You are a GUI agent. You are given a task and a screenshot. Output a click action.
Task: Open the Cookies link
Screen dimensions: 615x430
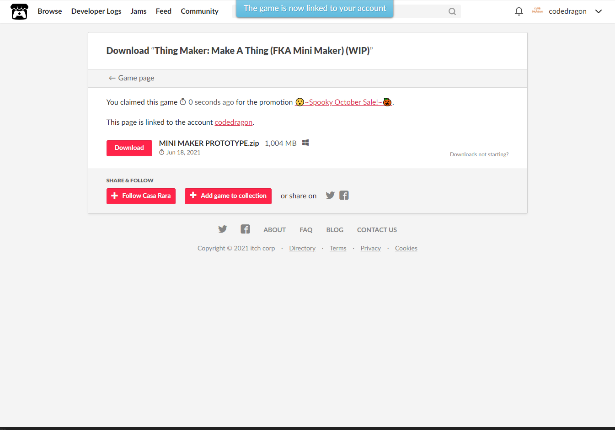pos(406,248)
